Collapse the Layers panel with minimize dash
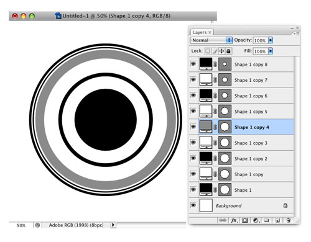 coord(292,28)
